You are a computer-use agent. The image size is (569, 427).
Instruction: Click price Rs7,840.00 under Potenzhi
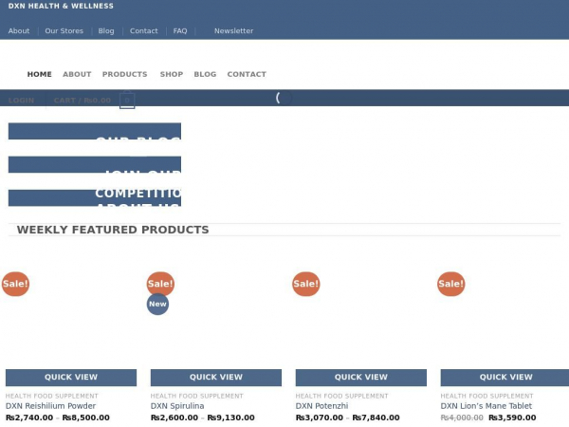[x=376, y=418]
